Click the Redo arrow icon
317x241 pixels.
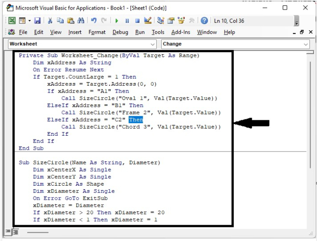tap(104, 21)
